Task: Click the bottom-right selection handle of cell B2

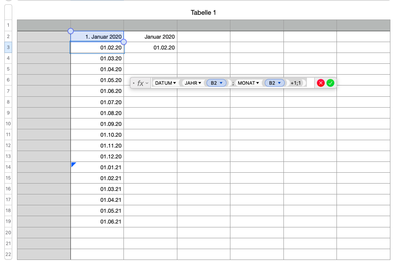Action: pos(123,42)
